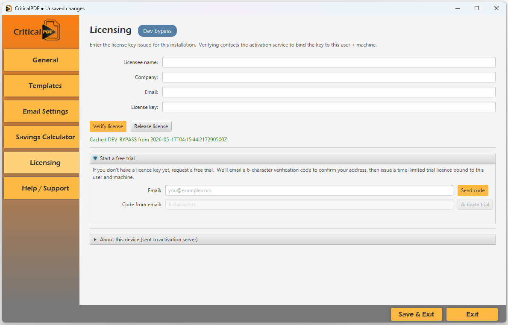The height and width of the screenshot is (325, 508).
Task: Switch to the Templates section
Action: coord(41,85)
